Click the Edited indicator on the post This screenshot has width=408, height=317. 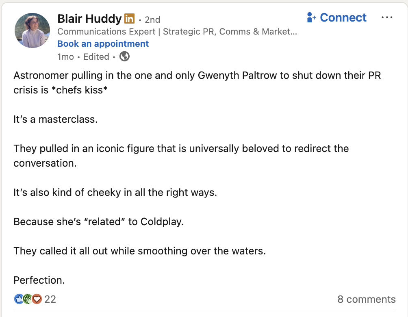(96, 57)
